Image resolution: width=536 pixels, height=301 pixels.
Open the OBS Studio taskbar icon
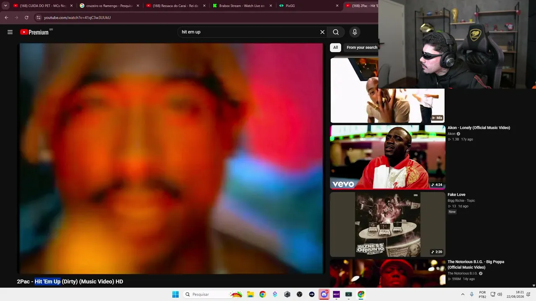click(299, 294)
